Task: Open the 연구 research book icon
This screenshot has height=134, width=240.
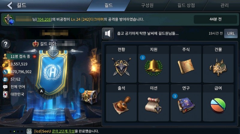Action: point(186,105)
